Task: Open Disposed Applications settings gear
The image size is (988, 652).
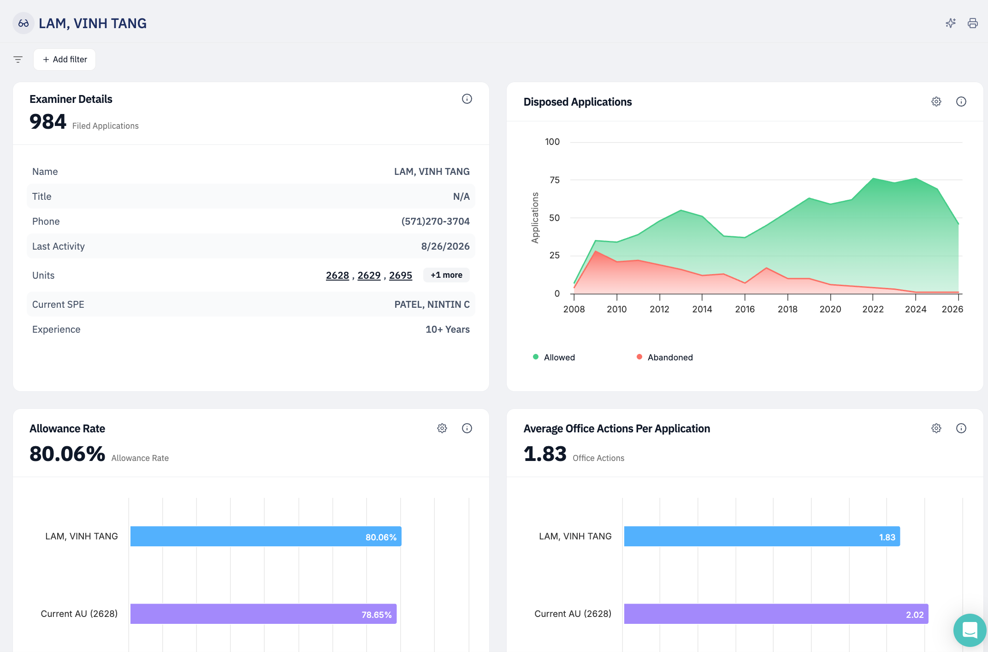Action: pyautogui.click(x=936, y=102)
